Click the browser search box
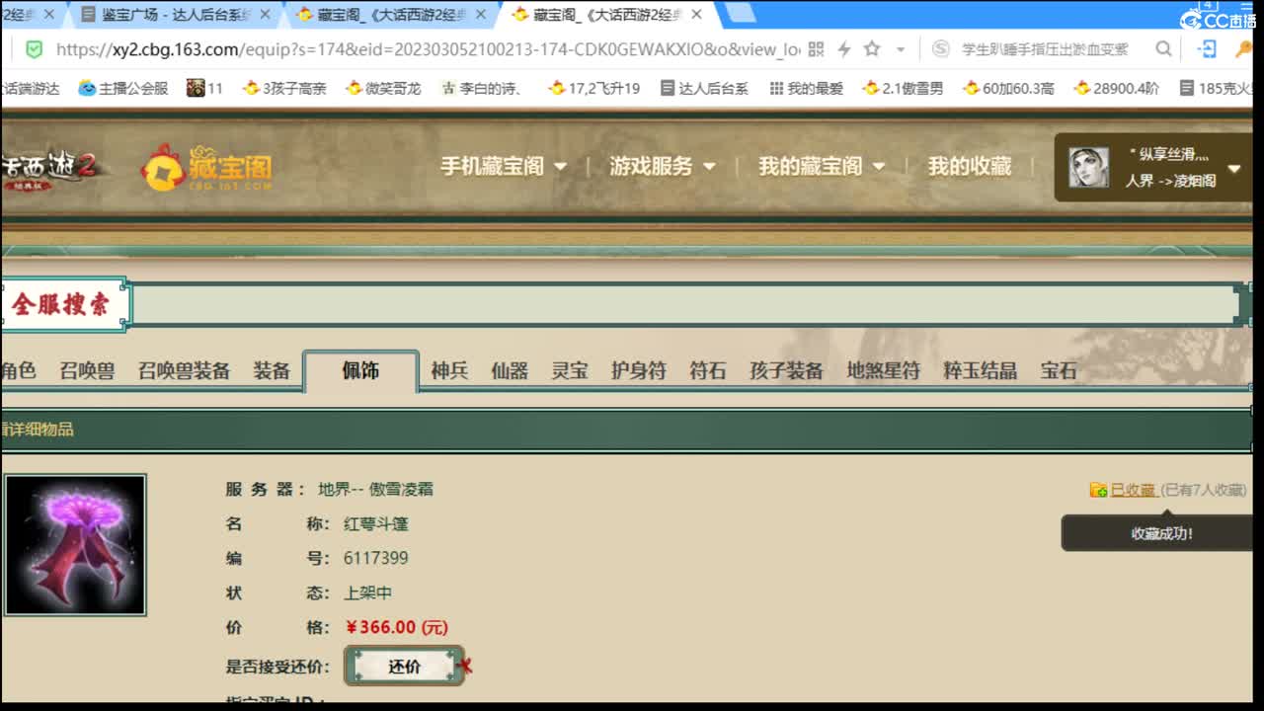 [x=1045, y=49]
